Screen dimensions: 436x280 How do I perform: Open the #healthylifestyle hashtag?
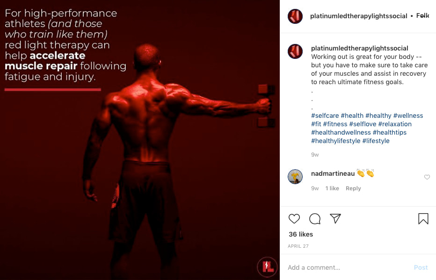335,141
